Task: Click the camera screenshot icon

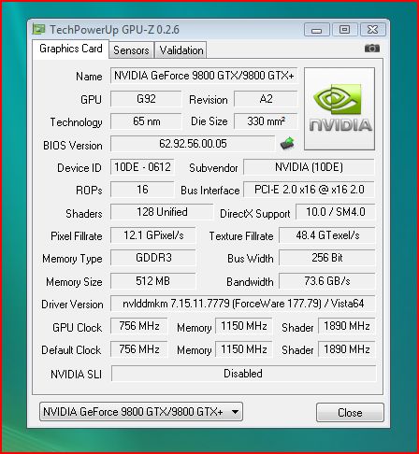Action: (372, 49)
